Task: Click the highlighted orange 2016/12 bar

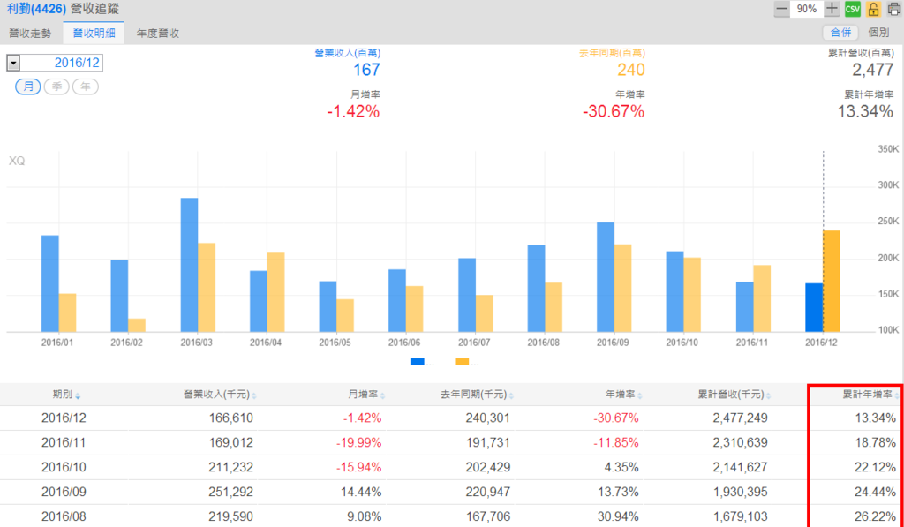Action: coord(832,282)
